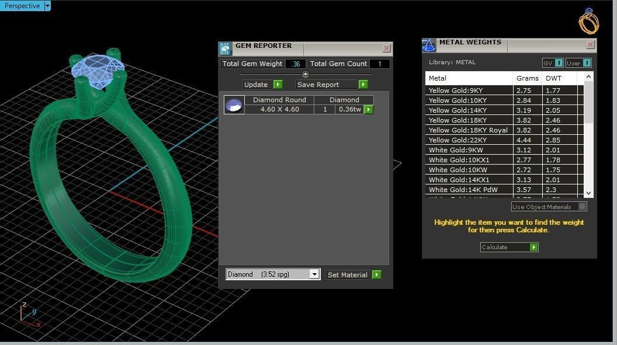Click the DWT column header

[x=560, y=78]
